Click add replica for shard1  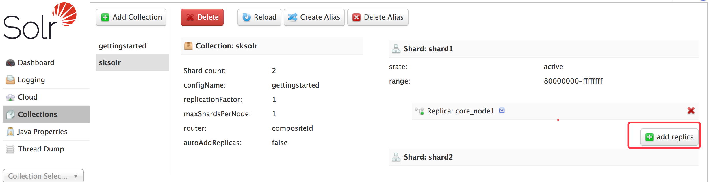[x=669, y=137]
